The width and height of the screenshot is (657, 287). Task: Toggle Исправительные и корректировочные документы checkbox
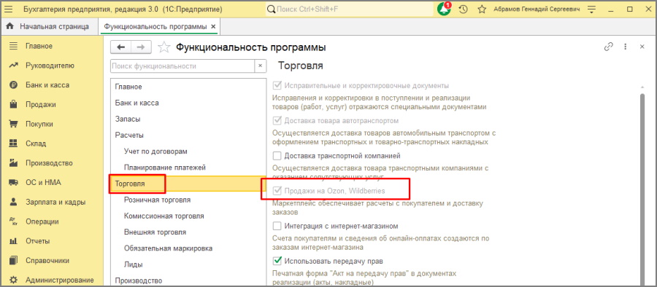pos(277,85)
